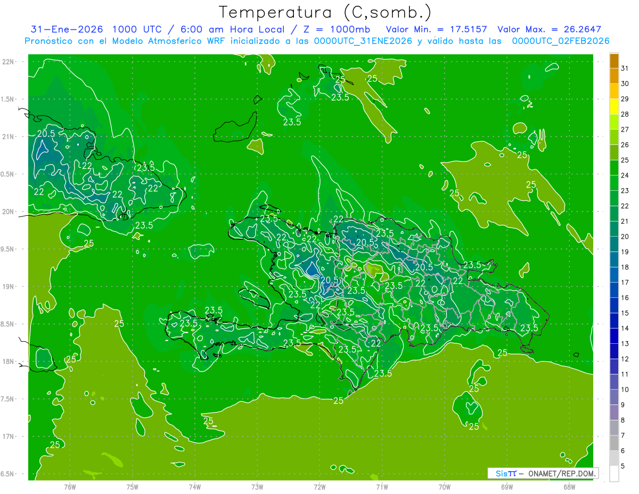Pick the blue legend swatch between 17 and 18
The height and width of the screenshot is (494, 639).
click(x=614, y=275)
